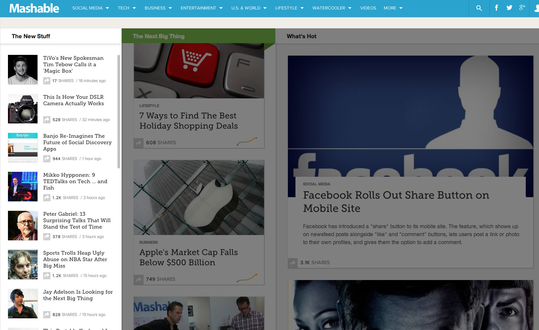Expand the Social Media menu
539x330 pixels.
[x=91, y=8]
